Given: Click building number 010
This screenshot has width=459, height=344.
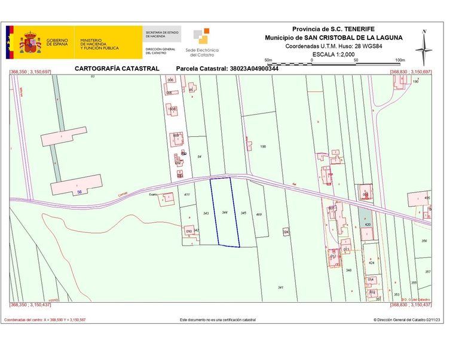Looking at the screenshot, I should (189, 231).
